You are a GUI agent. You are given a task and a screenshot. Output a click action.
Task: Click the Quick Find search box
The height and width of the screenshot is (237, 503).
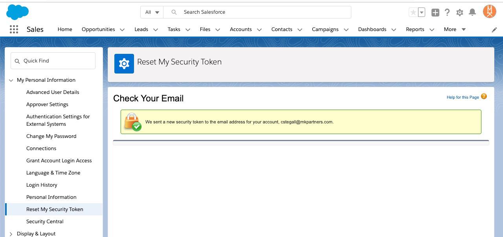click(x=53, y=61)
